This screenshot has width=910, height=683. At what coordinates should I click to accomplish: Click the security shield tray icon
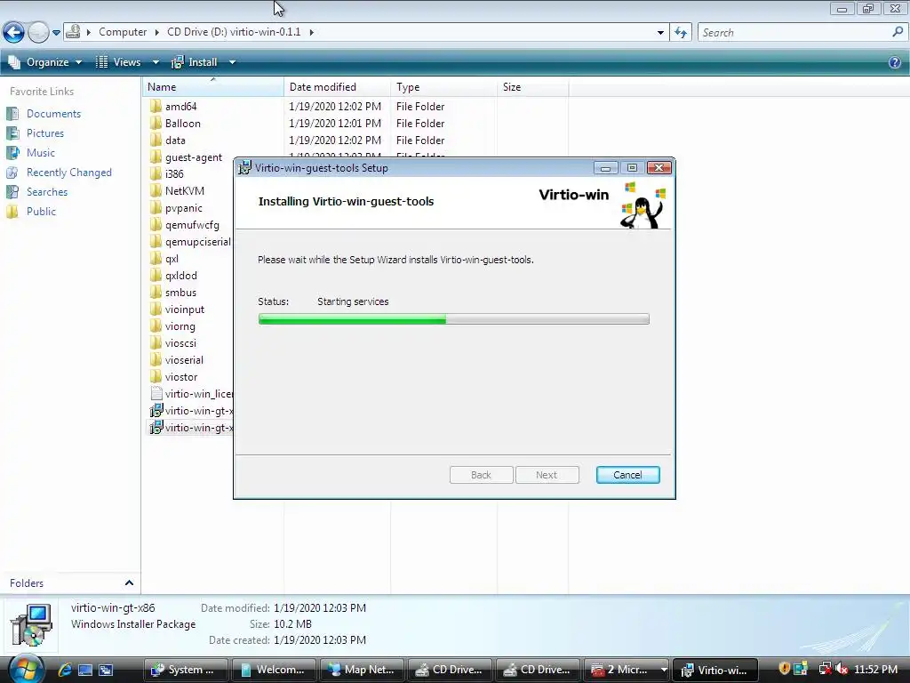(x=784, y=669)
